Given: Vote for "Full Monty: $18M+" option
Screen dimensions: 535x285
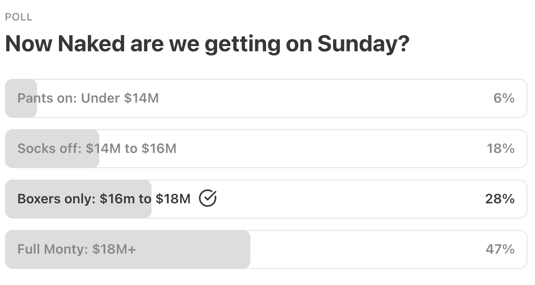Looking at the screenshot, I should click(76, 249).
